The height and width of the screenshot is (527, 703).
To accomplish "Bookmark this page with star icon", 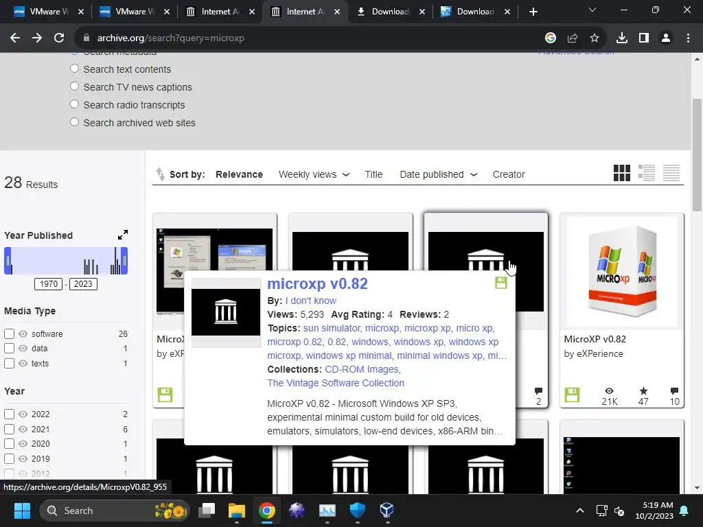I will coord(595,38).
